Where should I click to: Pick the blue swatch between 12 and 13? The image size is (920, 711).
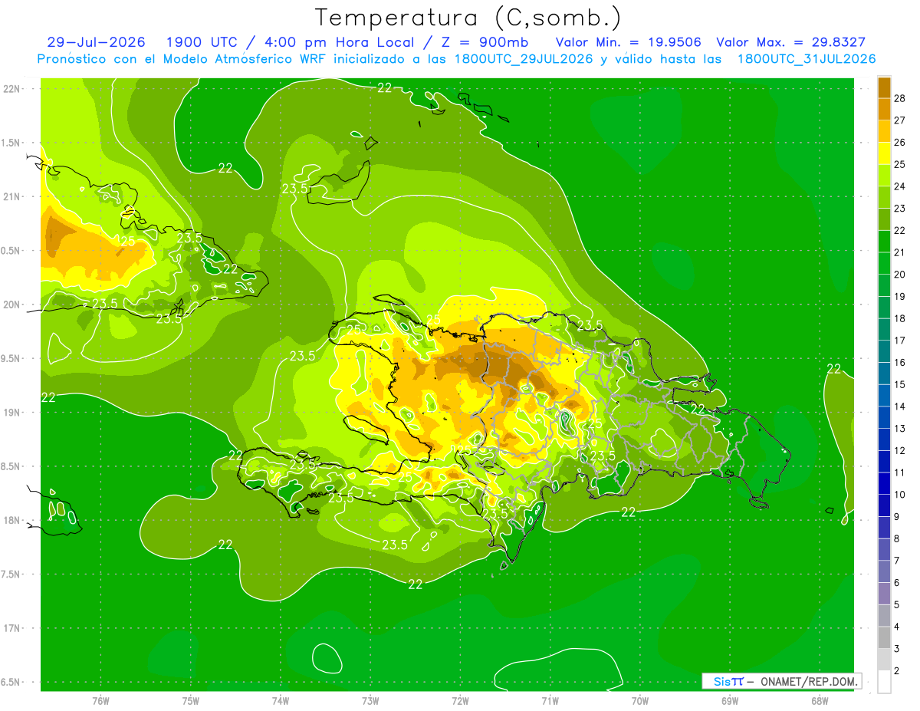click(x=884, y=439)
